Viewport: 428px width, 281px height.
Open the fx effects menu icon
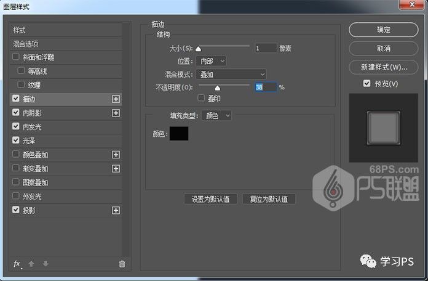pos(17,264)
